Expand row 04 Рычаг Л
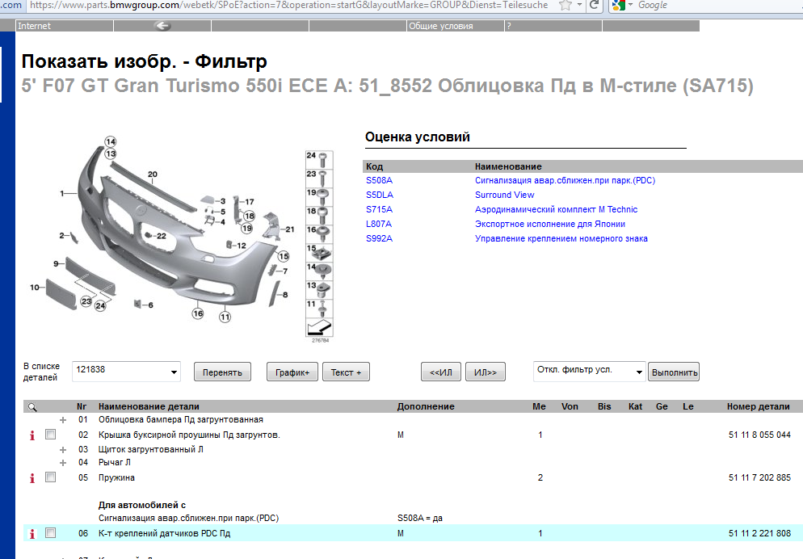Image resolution: width=803 pixels, height=559 pixels. point(63,463)
